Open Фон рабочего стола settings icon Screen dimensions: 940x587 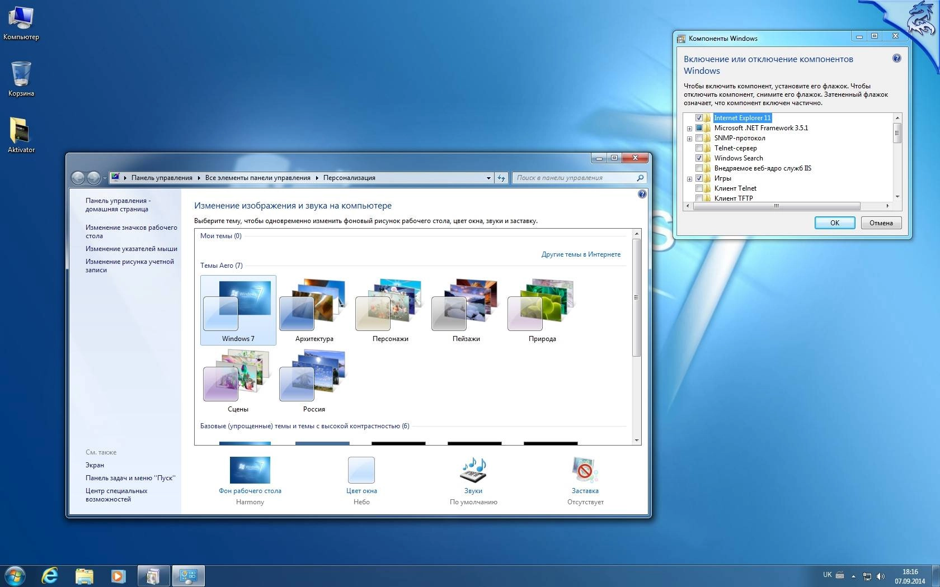click(250, 470)
